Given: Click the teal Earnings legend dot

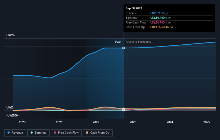Looking at the screenshot, I should pyautogui.click(x=32, y=133).
